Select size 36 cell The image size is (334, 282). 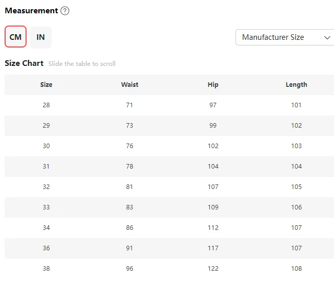46,248
